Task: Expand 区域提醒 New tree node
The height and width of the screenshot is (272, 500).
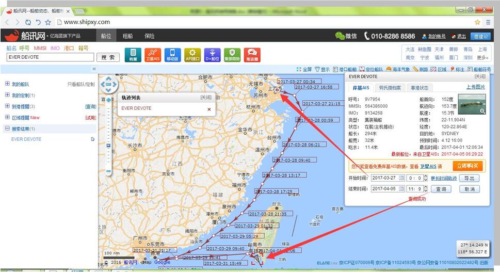Action: (7, 117)
